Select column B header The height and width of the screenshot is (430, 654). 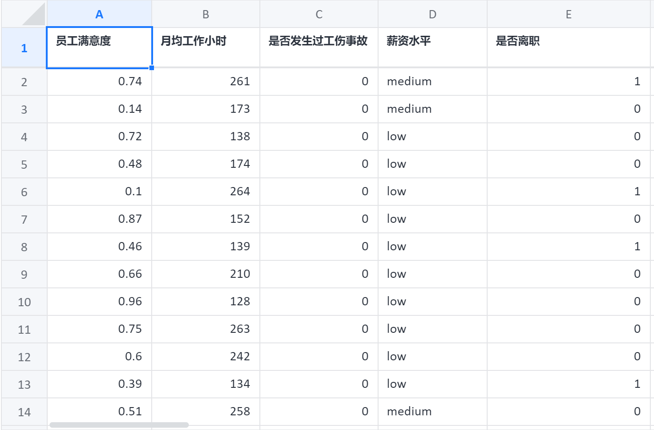[206, 14]
